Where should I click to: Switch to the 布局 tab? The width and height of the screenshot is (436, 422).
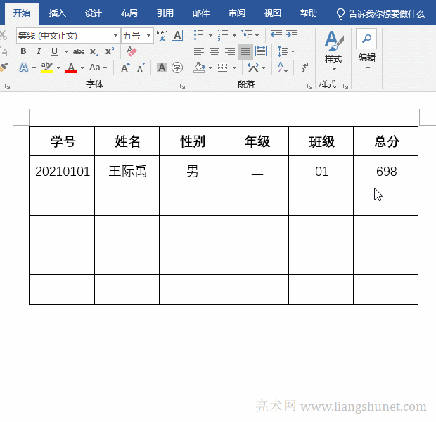129,13
